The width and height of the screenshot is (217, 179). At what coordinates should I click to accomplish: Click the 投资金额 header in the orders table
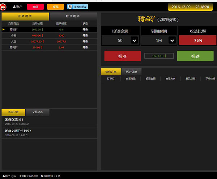[150, 78]
